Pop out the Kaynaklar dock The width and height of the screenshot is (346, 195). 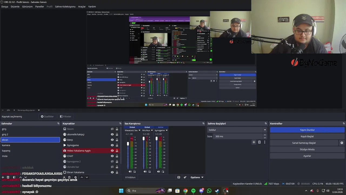tap(120, 123)
